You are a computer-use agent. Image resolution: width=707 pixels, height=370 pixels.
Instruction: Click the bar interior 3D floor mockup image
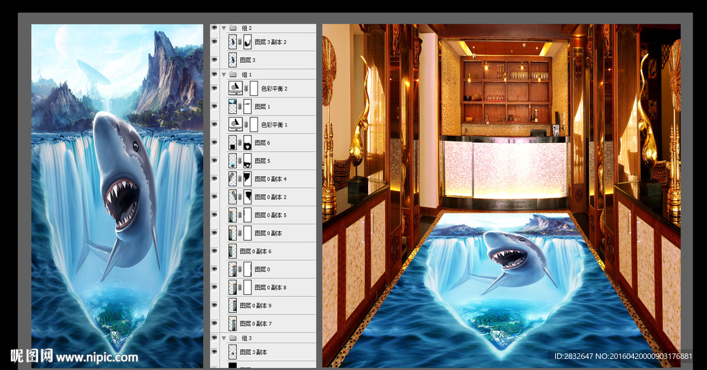[501, 196]
